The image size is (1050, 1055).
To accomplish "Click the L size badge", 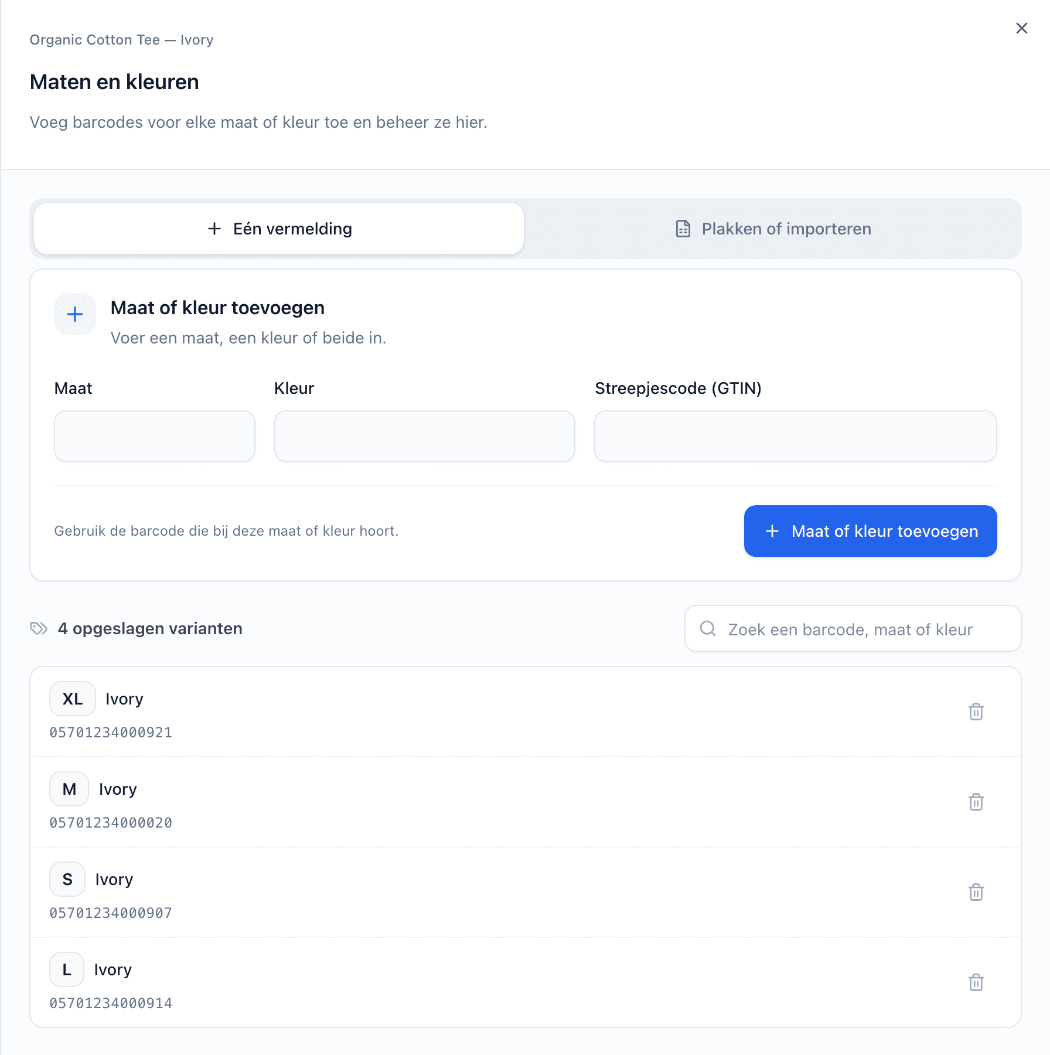I will pyautogui.click(x=67, y=969).
